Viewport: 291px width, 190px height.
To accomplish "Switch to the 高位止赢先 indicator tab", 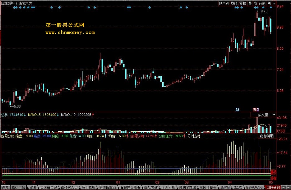I will click(208, 188).
